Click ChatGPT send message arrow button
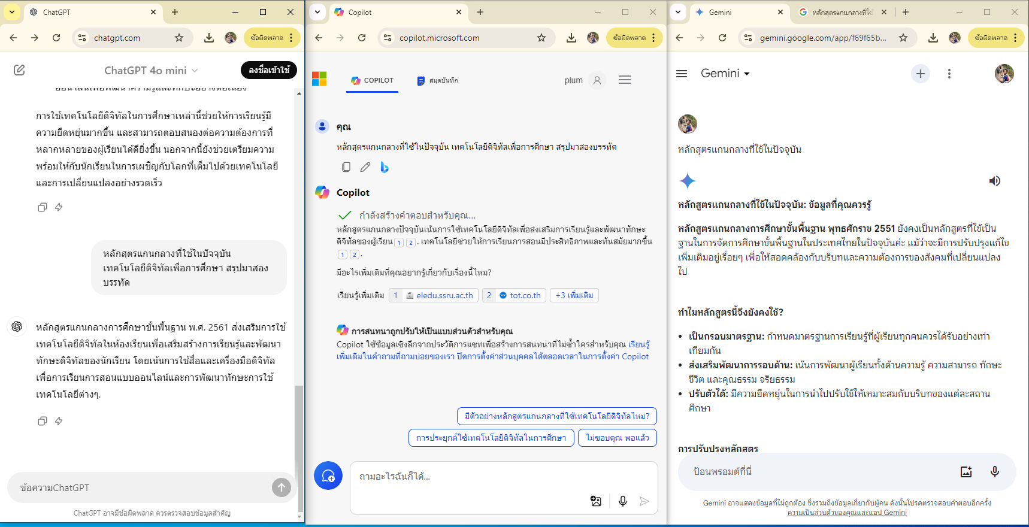 281,487
